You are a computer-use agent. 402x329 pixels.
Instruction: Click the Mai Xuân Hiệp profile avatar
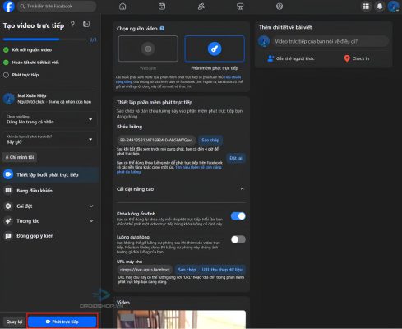pos(9,99)
